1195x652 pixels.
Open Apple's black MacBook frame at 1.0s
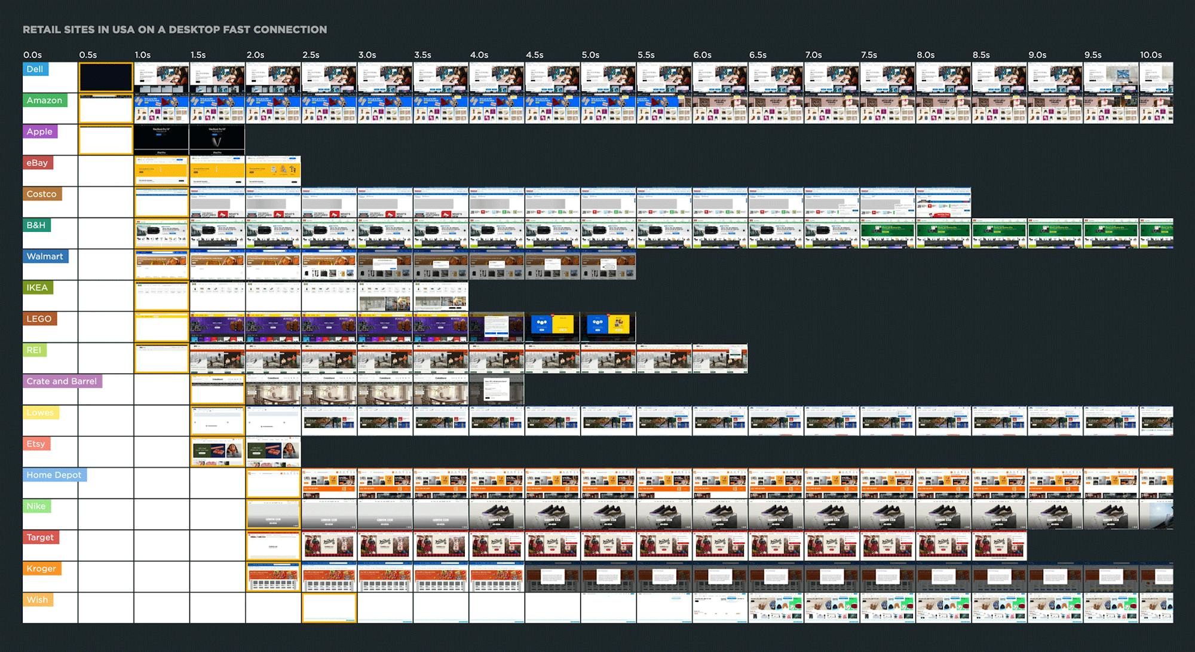pyautogui.click(x=161, y=140)
